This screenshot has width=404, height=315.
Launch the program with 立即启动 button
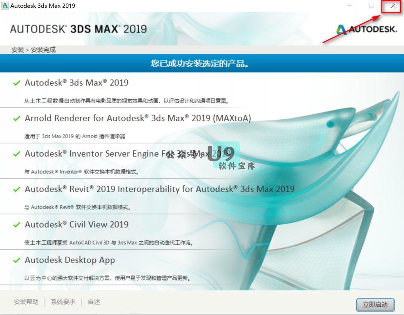click(x=375, y=305)
